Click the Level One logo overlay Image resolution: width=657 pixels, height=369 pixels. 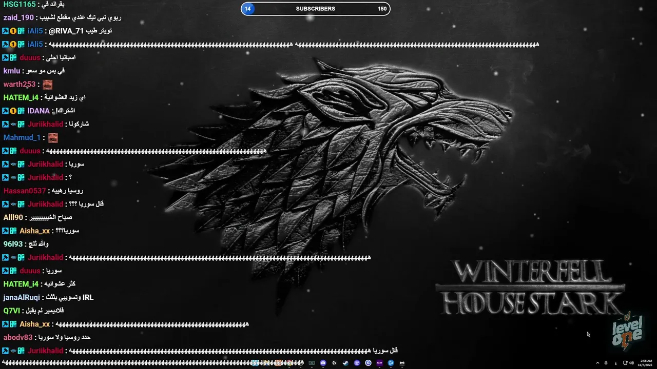628,332
